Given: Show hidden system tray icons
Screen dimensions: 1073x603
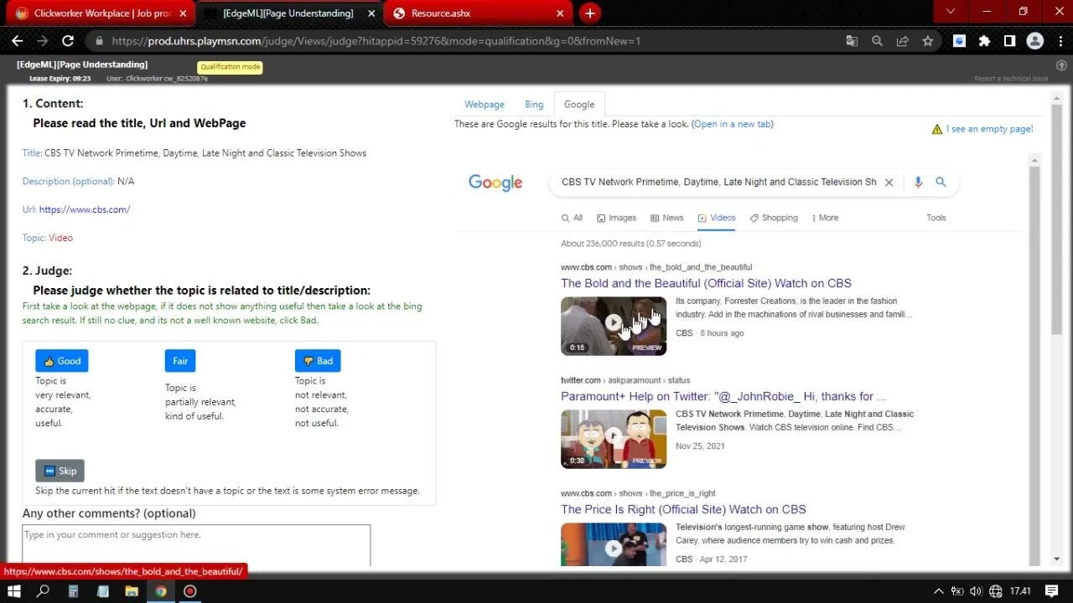Looking at the screenshot, I should tap(939, 590).
